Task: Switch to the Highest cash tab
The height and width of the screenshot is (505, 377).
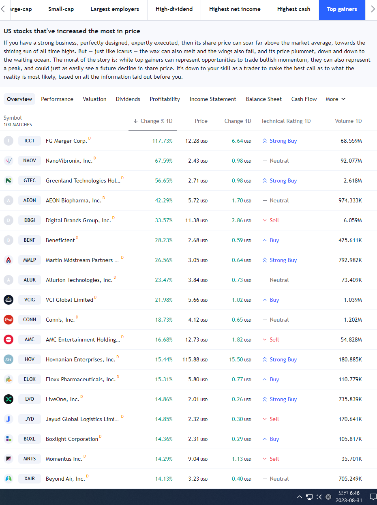Action: 294,9
